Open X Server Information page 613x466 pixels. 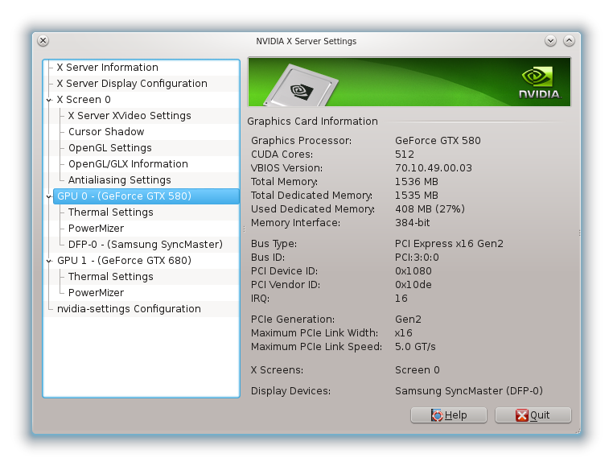[108, 68]
